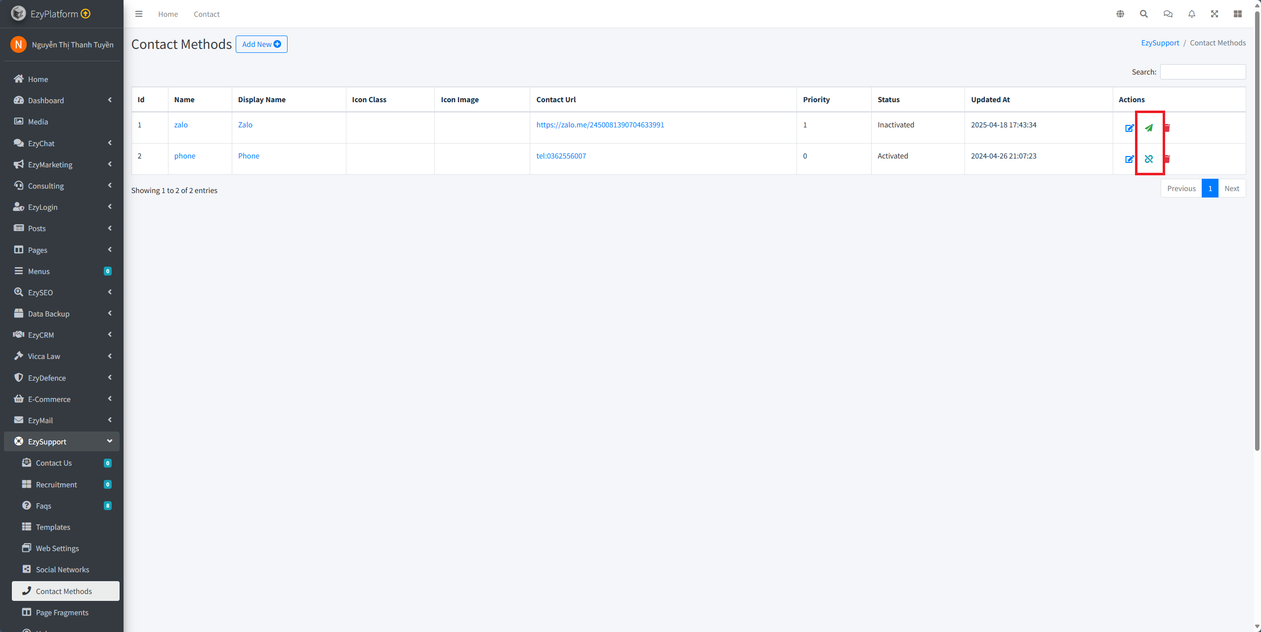Expand the EzyChat menu

[62, 143]
